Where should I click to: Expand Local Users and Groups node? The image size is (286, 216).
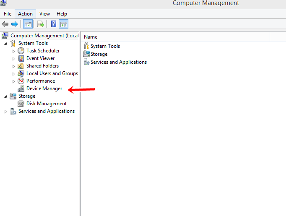click(13, 74)
